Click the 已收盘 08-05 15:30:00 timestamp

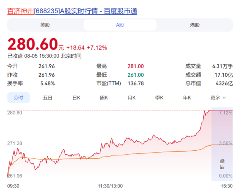tap(44, 56)
